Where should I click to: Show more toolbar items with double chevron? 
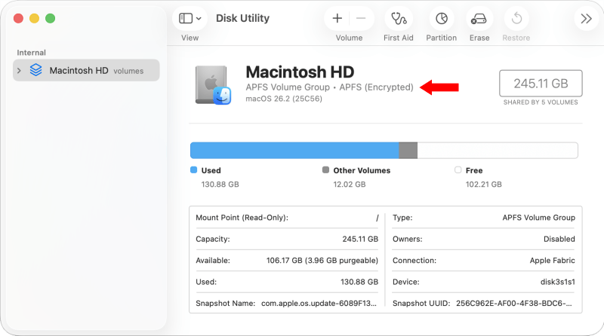(587, 18)
